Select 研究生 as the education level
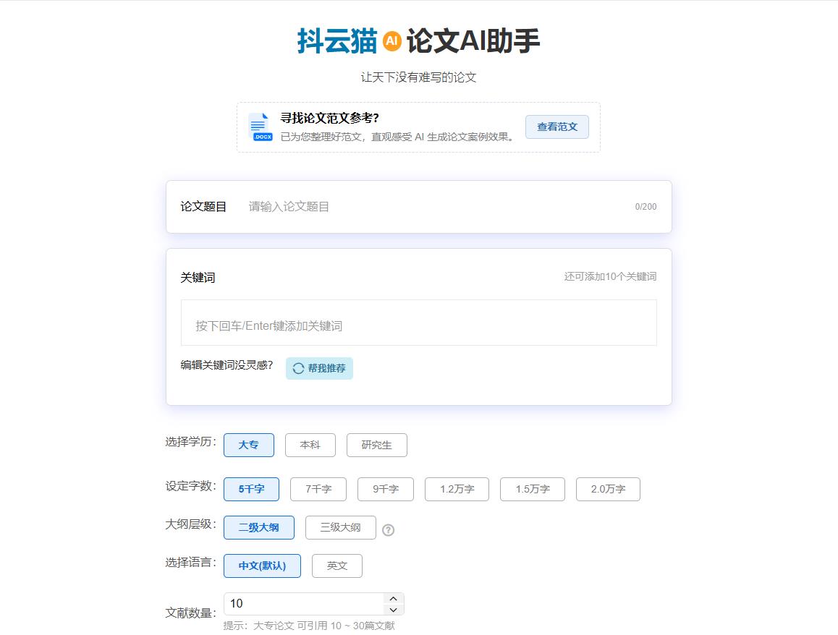This screenshot has width=838, height=635. 376,445
